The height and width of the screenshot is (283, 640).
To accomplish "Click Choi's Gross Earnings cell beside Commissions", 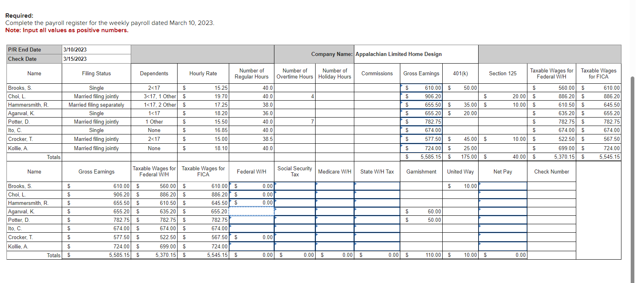I will [421, 96].
